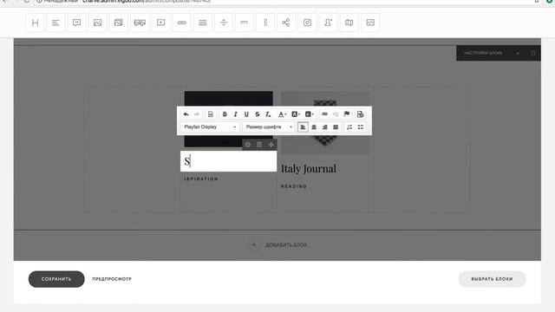
Task: Insert a social share block
Action: point(286,23)
